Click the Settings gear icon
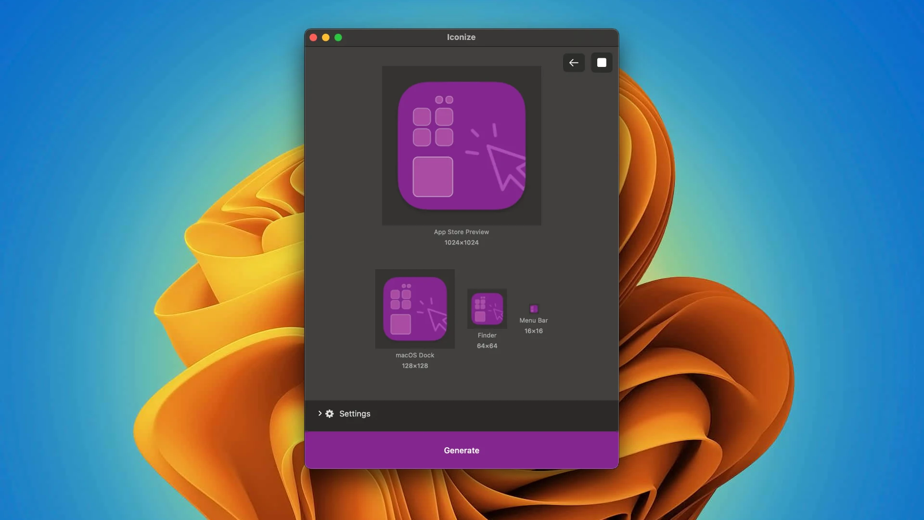The height and width of the screenshot is (520, 924). click(330, 414)
